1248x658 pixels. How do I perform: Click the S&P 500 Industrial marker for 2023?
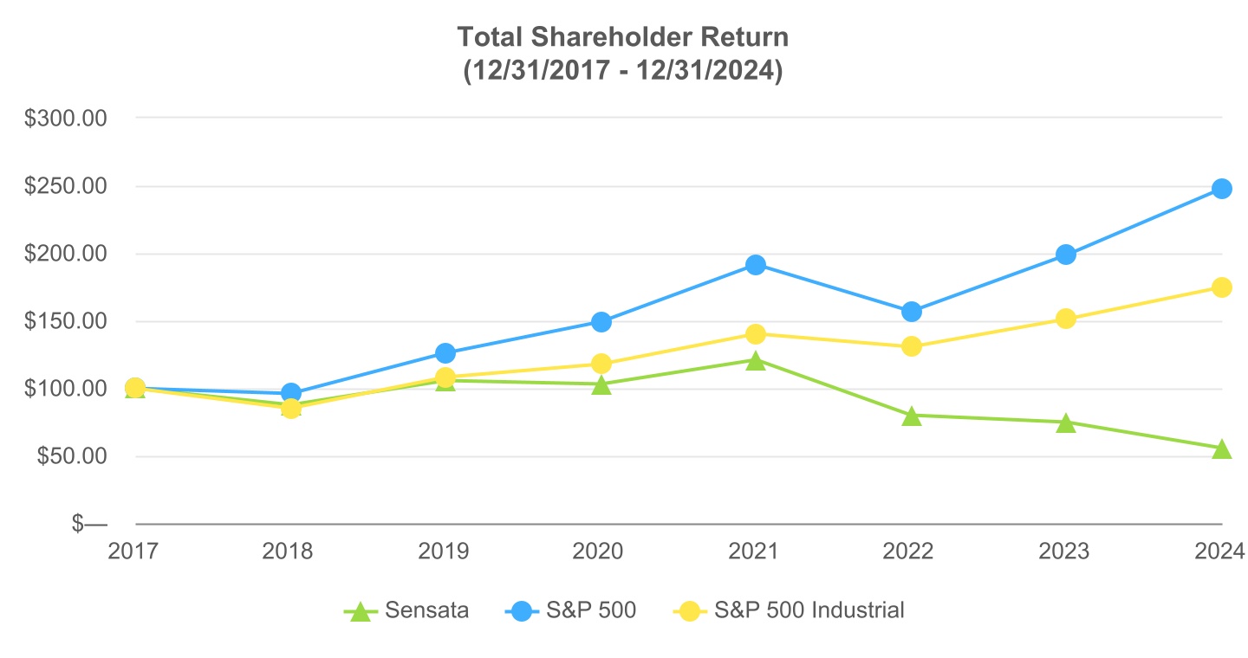[x=1066, y=319]
